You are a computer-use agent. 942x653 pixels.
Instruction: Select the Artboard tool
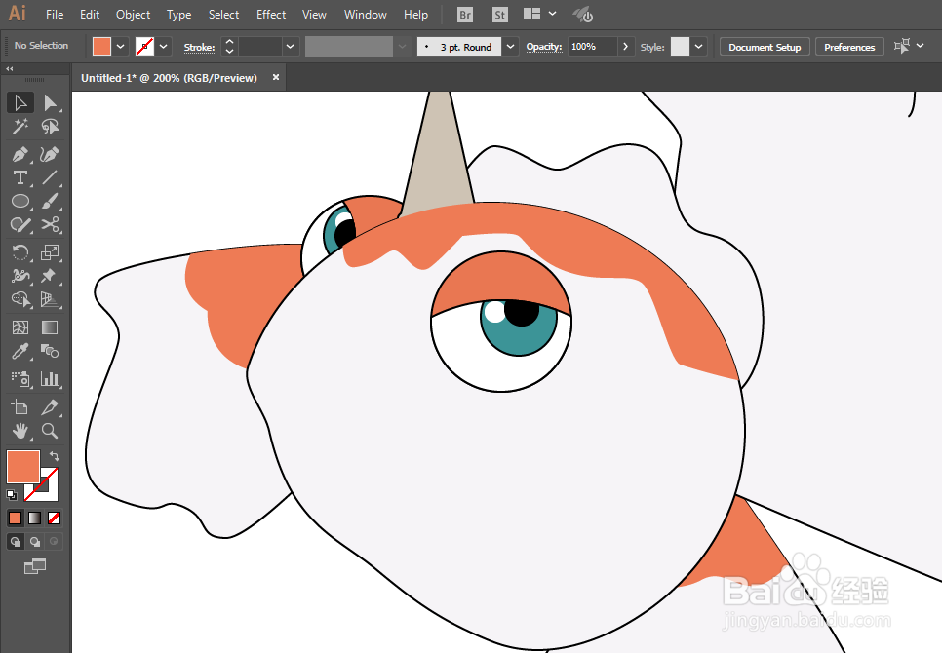coord(20,407)
